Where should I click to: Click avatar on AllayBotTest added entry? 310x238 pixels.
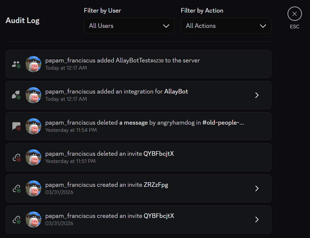pos(33,64)
